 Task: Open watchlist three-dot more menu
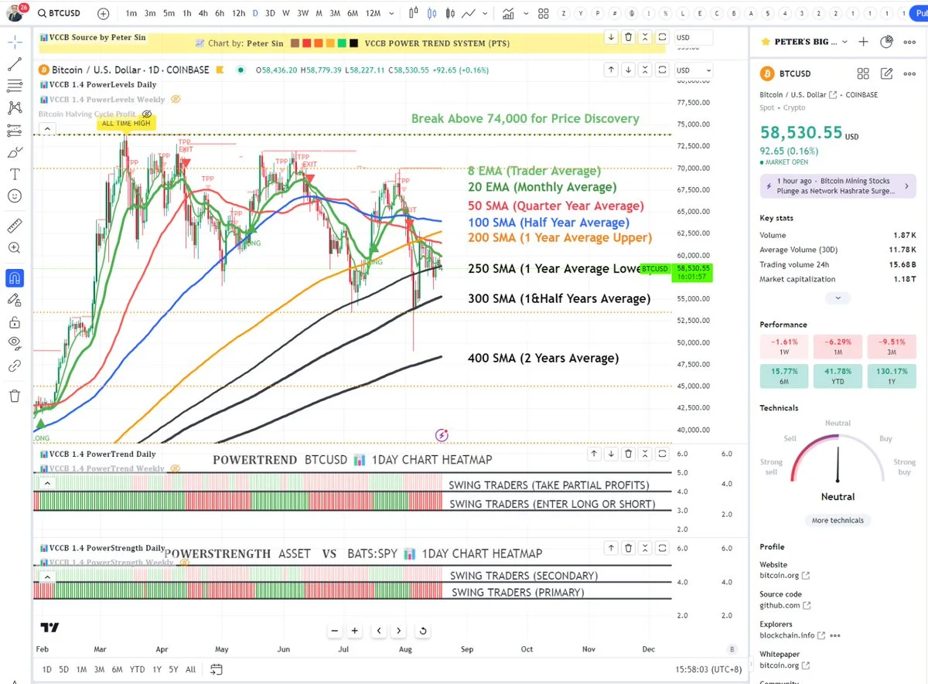[911, 42]
